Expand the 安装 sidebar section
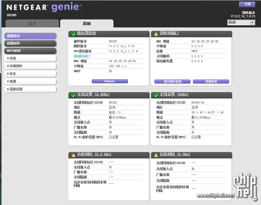The height and width of the screenshot is (205, 261). pyautogui.click(x=30, y=58)
